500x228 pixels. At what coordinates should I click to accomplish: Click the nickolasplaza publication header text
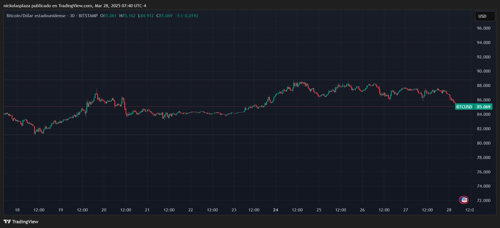tap(75, 6)
